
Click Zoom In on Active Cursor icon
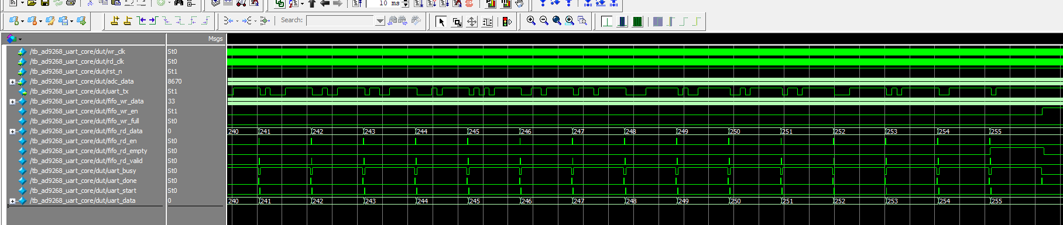(570, 21)
